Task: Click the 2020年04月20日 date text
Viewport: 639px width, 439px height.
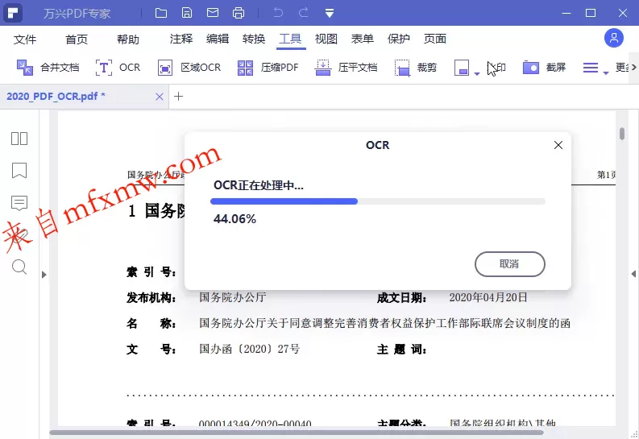Action: point(488,298)
